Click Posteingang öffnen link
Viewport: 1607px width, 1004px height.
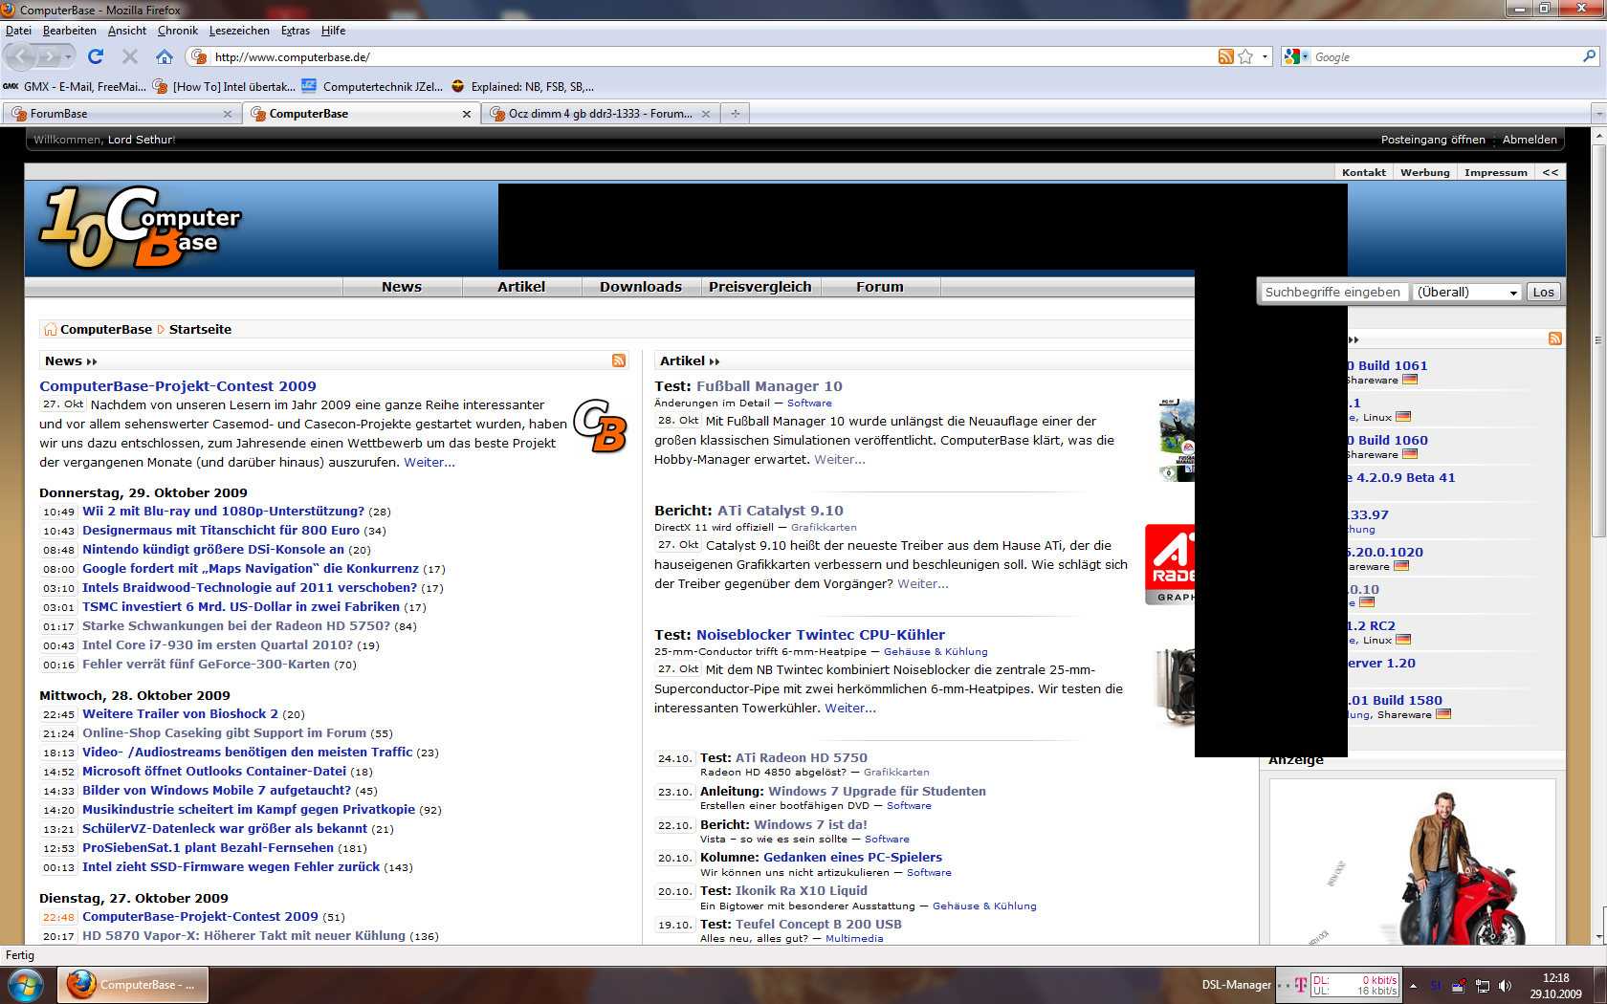coord(1433,140)
